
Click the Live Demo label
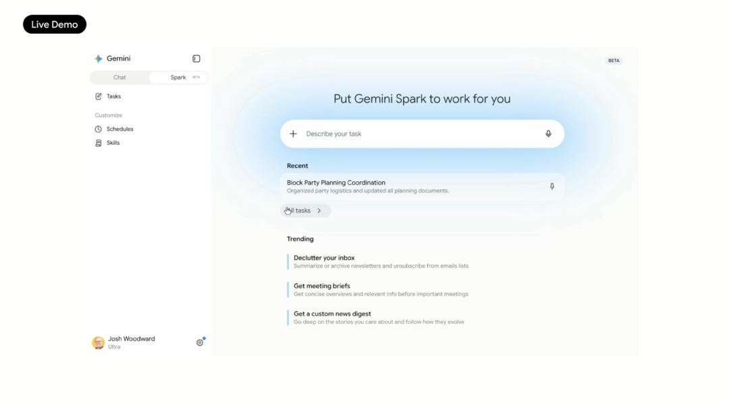click(x=55, y=24)
